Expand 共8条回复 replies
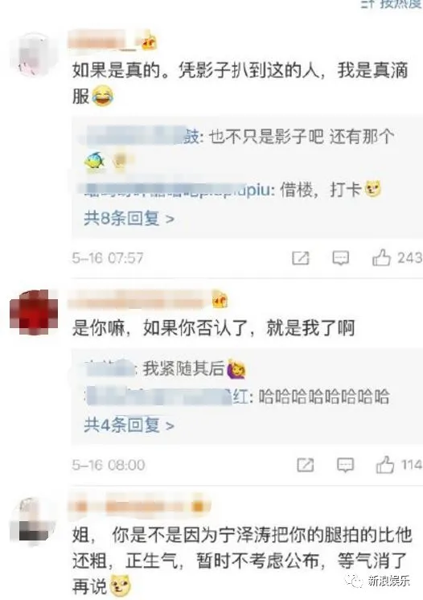Viewport: 423px width, 600px height. point(129,219)
